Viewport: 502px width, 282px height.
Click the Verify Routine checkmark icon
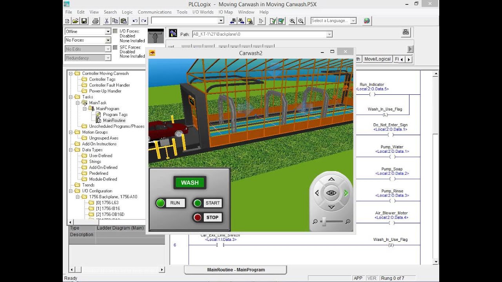pyautogui.click(x=273, y=21)
